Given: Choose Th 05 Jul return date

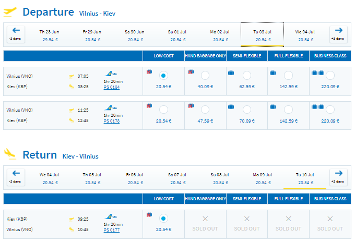Looking at the screenshot, I should pos(92,178).
